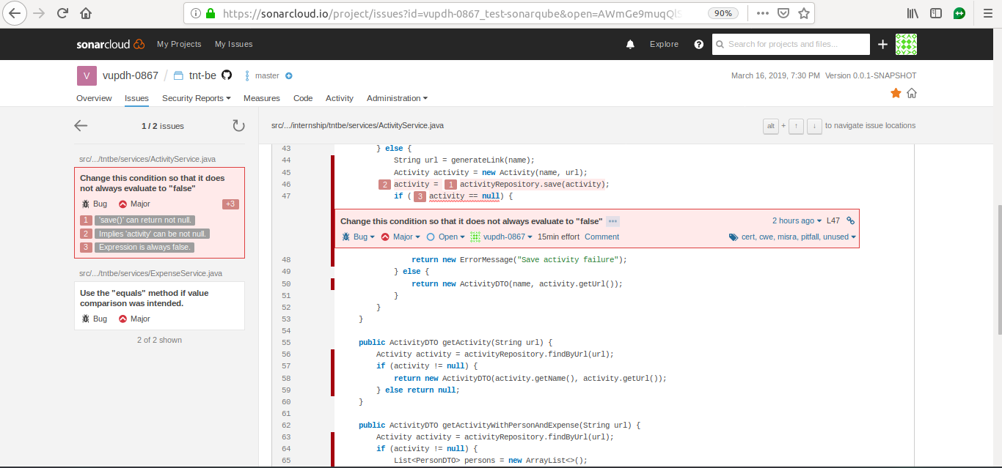Open the Security Reports dropdown menu

pyautogui.click(x=197, y=98)
